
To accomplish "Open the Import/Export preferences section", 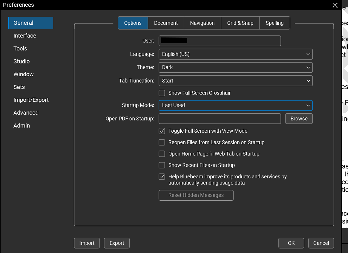I will pyautogui.click(x=31, y=100).
